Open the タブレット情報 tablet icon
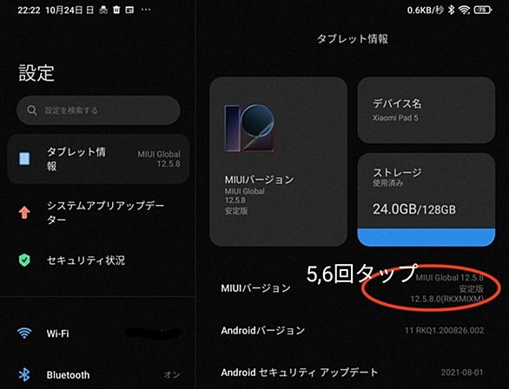The height and width of the screenshot is (389, 509). 24,159
